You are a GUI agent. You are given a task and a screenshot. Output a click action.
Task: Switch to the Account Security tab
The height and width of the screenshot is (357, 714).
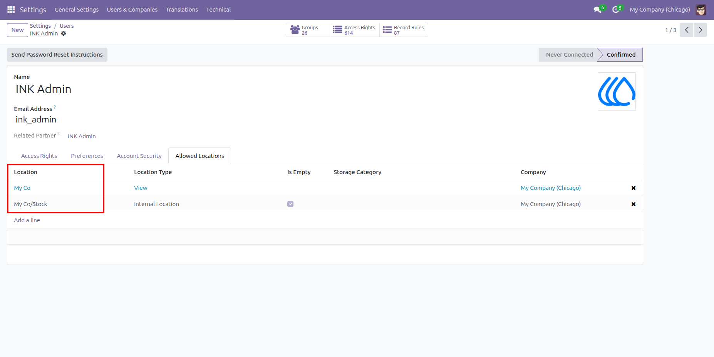click(139, 156)
